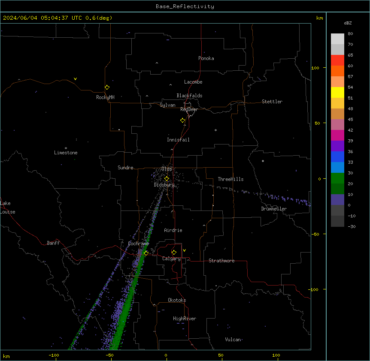
Task: Click the Base_Reflectivity title text
Action: 185,6
